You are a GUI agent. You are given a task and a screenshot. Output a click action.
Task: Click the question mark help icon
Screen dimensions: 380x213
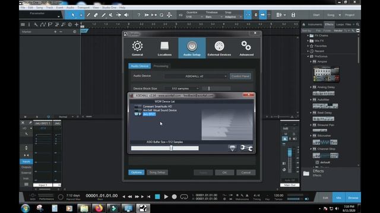tap(139, 15)
